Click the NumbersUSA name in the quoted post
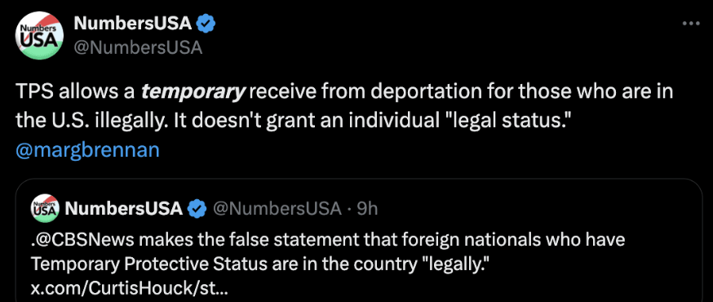Screen dimensions: 713x302 (x=124, y=208)
